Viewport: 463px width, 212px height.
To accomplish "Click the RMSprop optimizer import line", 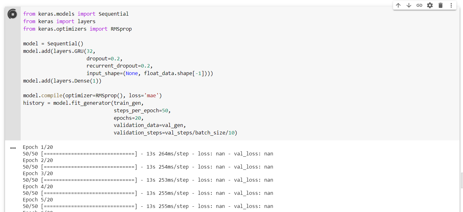I will click(x=77, y=28).
